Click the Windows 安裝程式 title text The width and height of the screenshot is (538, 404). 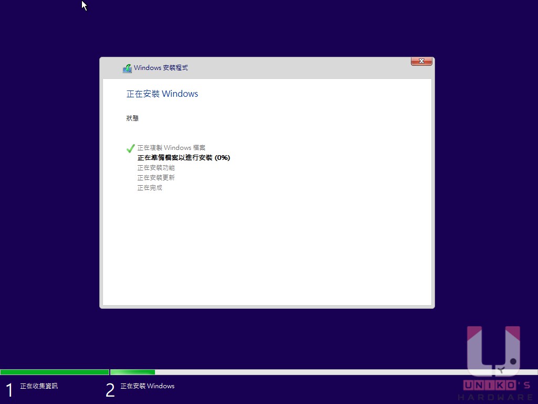[161, 68]
